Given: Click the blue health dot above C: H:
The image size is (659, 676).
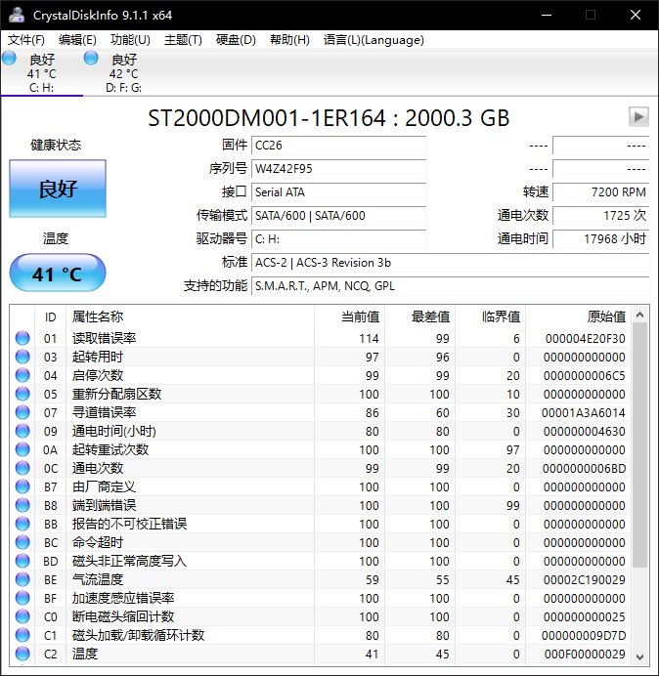Looking at the screenshot, I should pyautogui.click(x=9, y=58).
